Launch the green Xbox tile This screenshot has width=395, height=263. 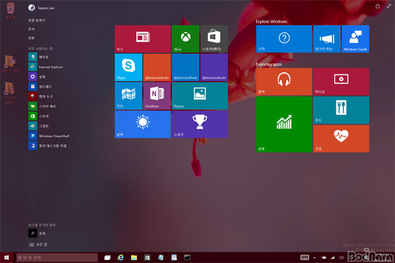coord(186,39)
